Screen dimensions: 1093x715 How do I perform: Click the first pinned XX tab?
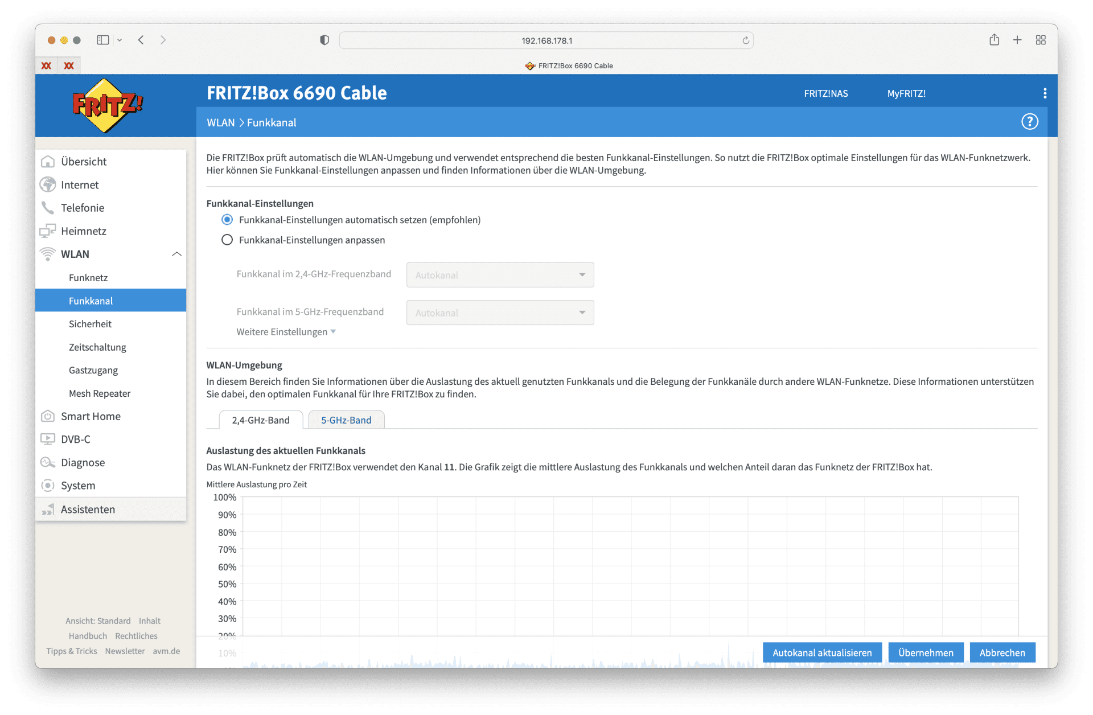pos(47,65)
